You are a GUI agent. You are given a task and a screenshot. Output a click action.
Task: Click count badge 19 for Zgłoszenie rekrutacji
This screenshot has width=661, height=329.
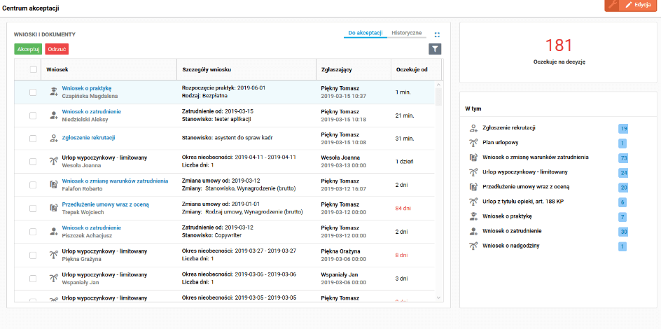pos(622,129)
